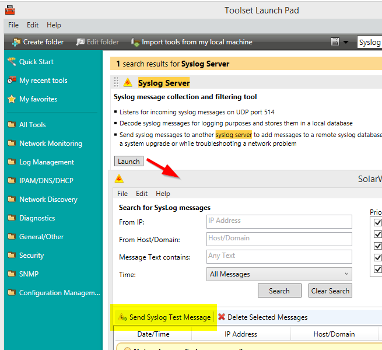Click the Syslog search box in toolbar
The height and width of the screenshot is (350, 382).
[x=370, y=42]
